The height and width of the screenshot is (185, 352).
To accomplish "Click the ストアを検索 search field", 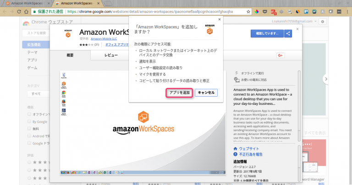I will (36, 33).
